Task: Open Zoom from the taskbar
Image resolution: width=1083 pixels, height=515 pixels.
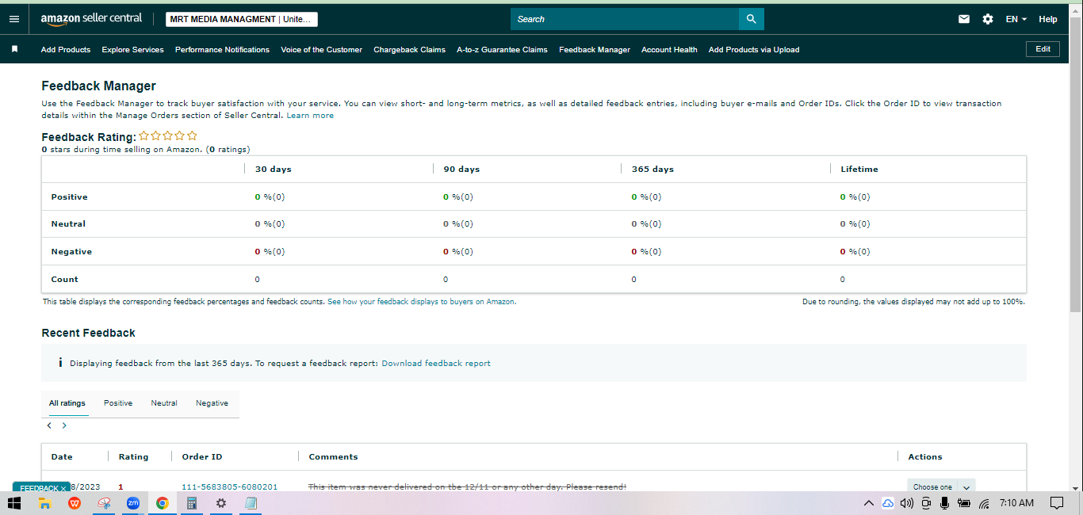Action: click(x=133, y=503)
